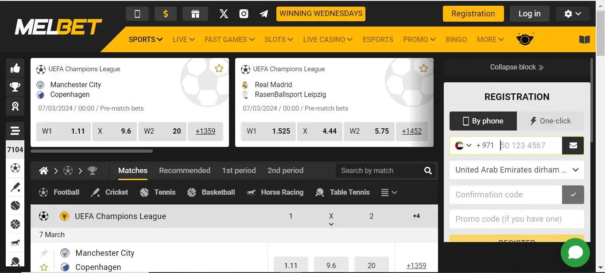Click the Promo code input field
This screenshot has height=273, width=605.
(x=516, y=219)
